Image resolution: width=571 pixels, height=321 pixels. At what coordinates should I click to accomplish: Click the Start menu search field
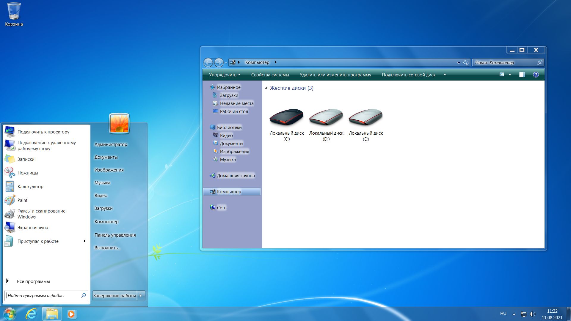(43, 295)
